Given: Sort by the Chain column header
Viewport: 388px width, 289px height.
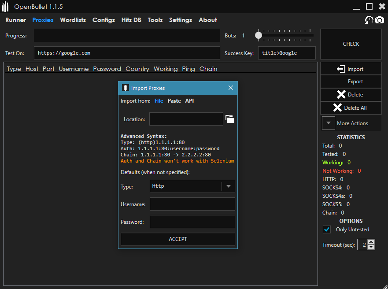Looking at the screenshot, I should tap(208, 69).
